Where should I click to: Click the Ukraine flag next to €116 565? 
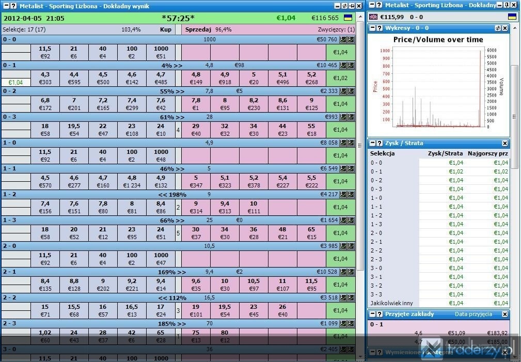point(348,18)
